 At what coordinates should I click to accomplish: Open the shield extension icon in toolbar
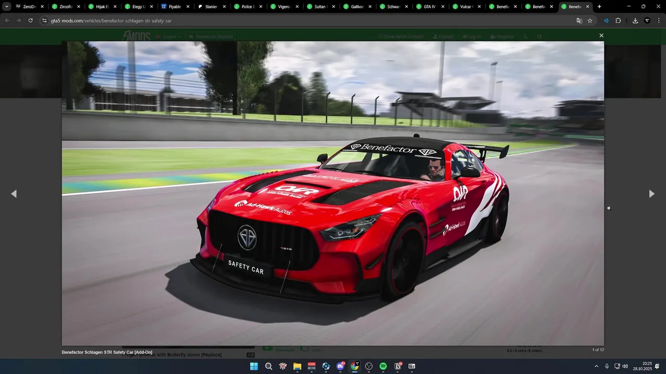coord(647,20)
